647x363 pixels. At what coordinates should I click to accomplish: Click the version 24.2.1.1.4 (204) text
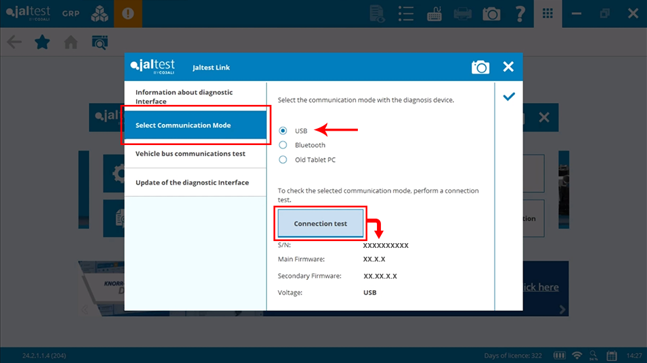tap(44, 356)
